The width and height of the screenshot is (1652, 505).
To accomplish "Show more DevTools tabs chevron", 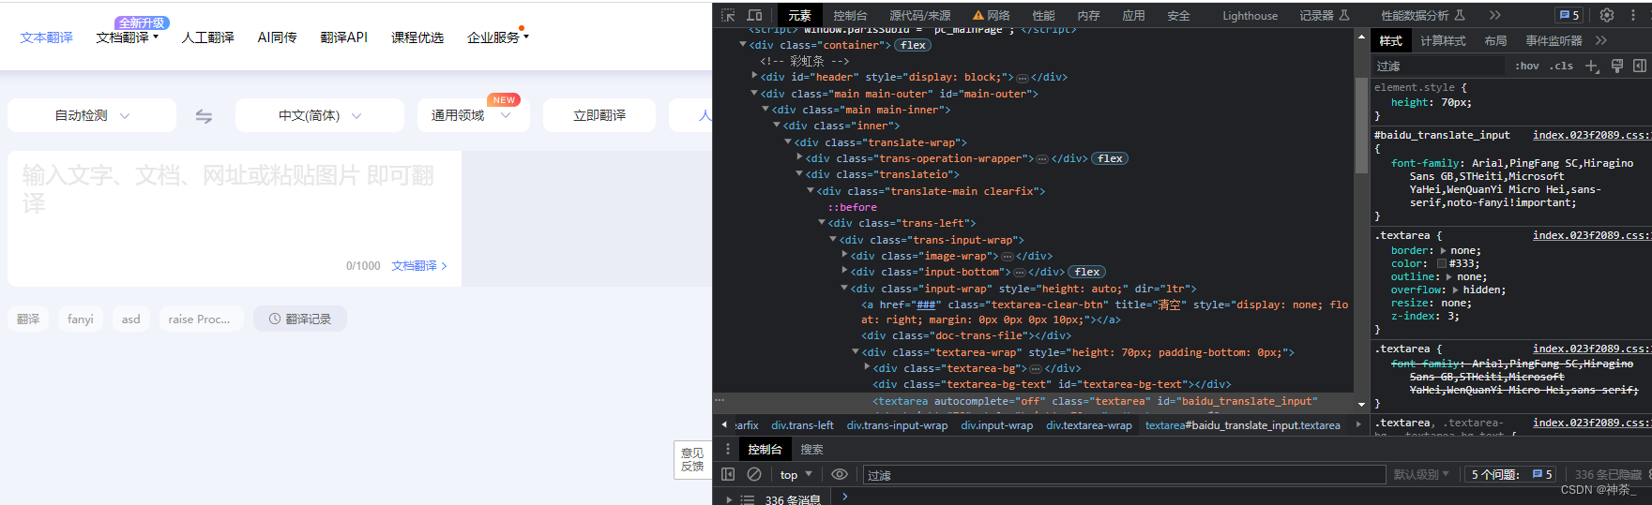I will pos(1495,15).
